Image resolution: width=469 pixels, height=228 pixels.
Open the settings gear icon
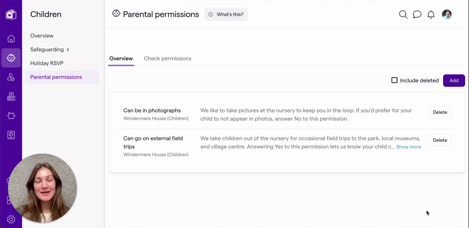[11, 219]
